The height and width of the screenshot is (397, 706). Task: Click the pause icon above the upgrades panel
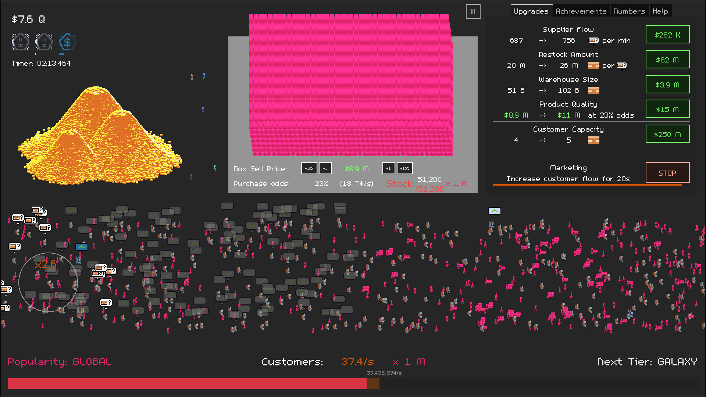coord(473,11)
